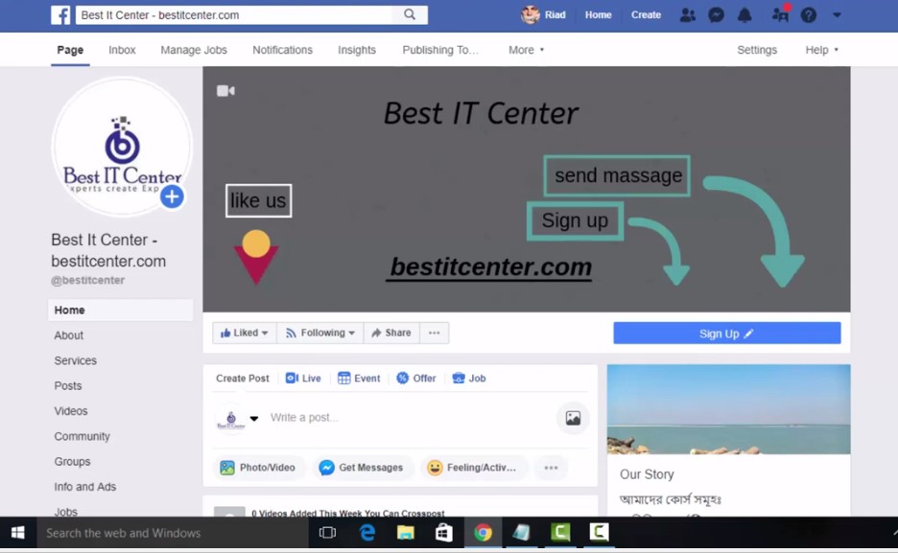Open friend requests icon
Image resolution: width=898 pixels, height=553 pixels.
[x=688, y=15]
